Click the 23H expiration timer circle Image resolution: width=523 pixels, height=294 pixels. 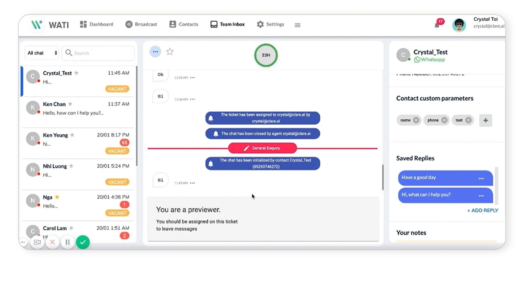[x=265, y=55]
